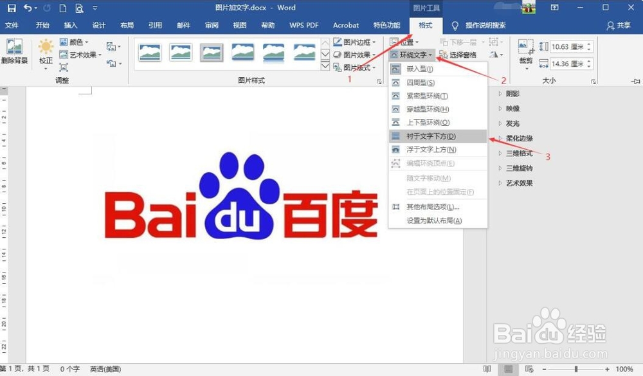
Task: Click the Baidu logo picture in document
Action: point(240,195)
